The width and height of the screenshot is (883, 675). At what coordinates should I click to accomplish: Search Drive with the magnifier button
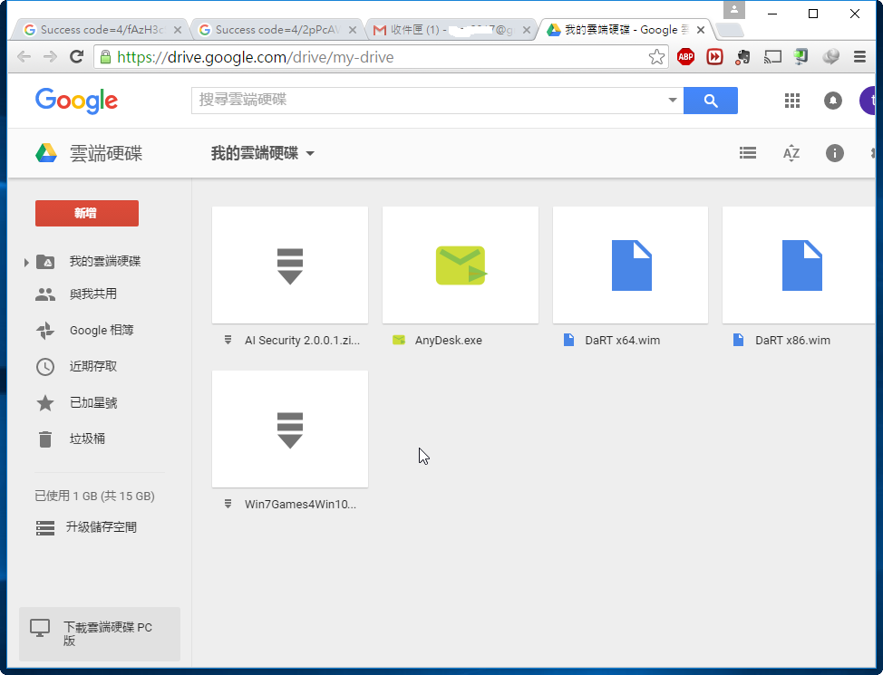pos(711,101)
